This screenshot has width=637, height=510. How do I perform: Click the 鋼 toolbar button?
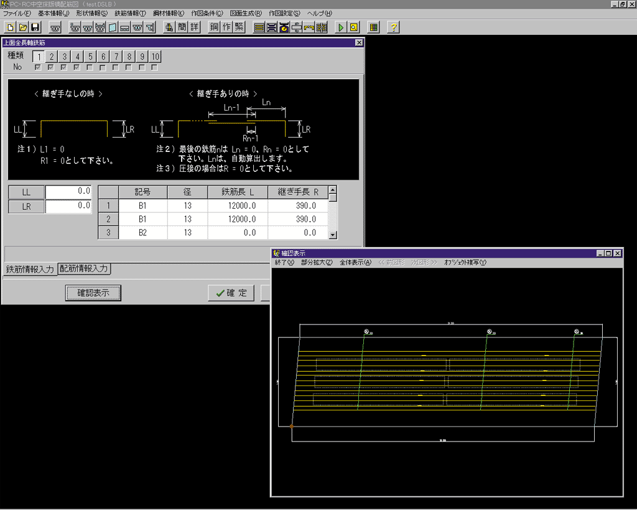point(214,27)
